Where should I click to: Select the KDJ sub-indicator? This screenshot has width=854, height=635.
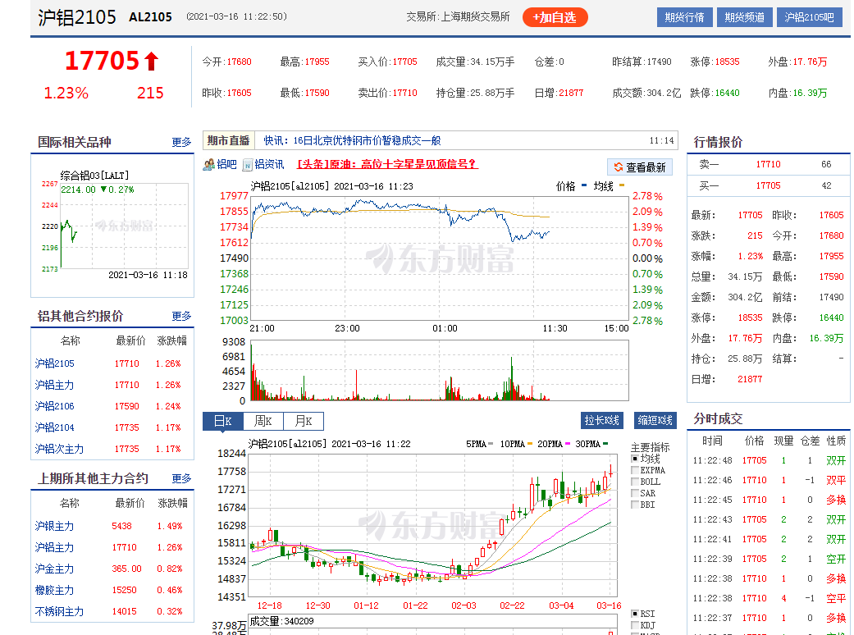tap(634, 625)
